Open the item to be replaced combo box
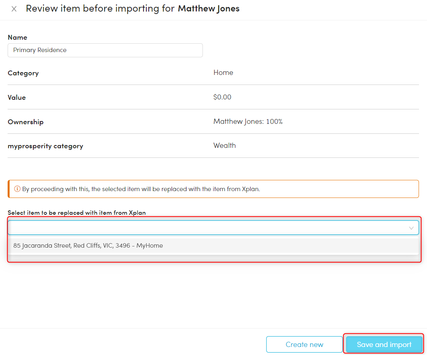Screen dimensions: 427x355 point(208,228)
